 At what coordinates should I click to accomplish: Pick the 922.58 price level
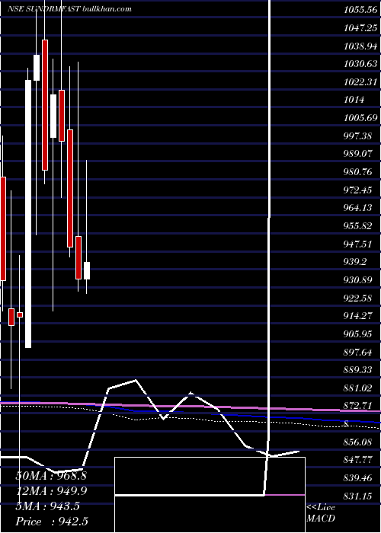[357, 298]
